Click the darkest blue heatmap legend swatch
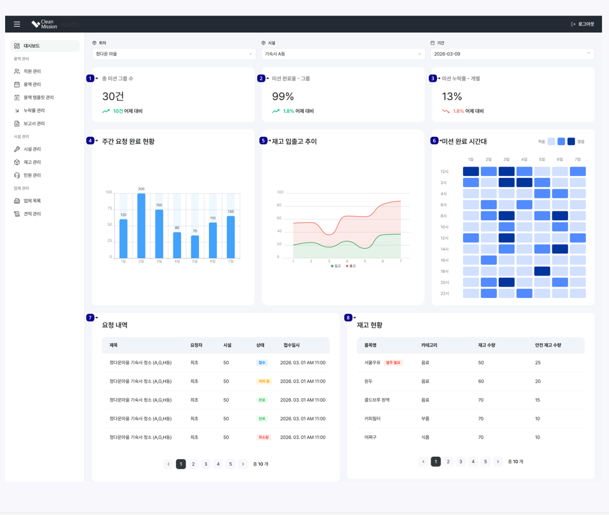The width and height of the screenshot is (609, 515). tap(571, 141)
